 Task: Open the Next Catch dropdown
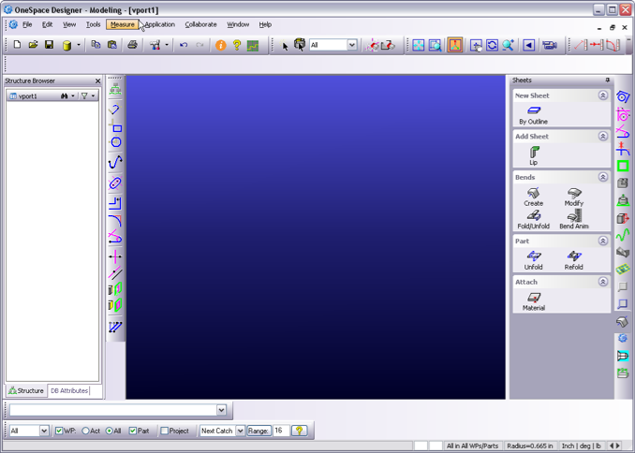point(241,431)
